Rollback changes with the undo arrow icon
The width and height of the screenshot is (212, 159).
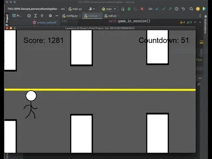tap(183, 9)
